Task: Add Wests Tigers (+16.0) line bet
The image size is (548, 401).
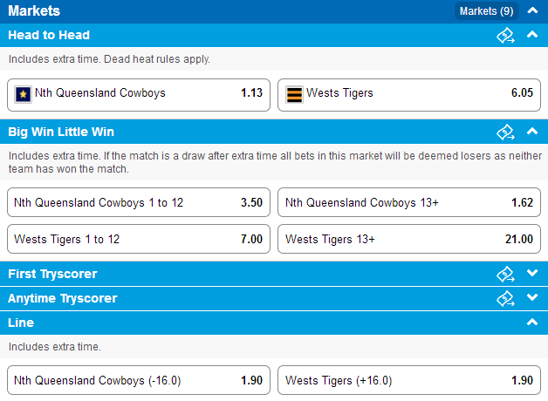Action: 409,380
